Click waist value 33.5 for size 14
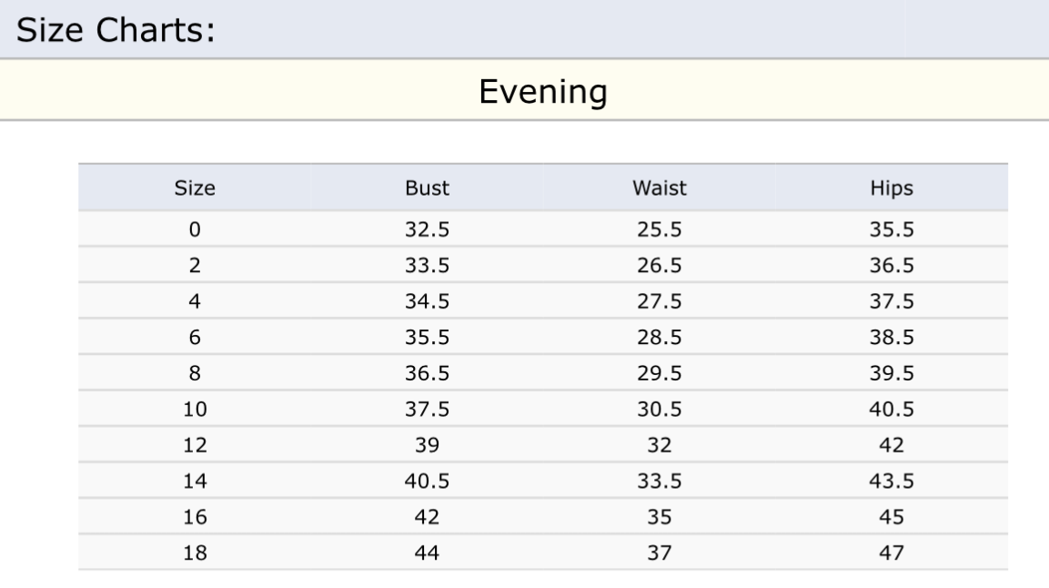The height and width of the screenshot is (588, 1049). (x=659, y=481)
